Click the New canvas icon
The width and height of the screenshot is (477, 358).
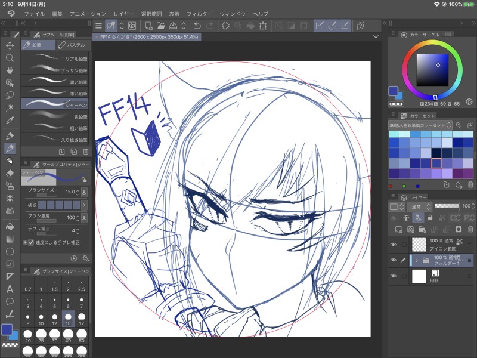[148, 26]
